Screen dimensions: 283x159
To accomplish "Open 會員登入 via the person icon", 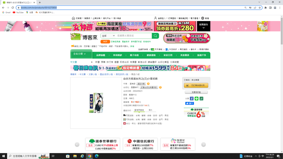I will coord(156,18).
